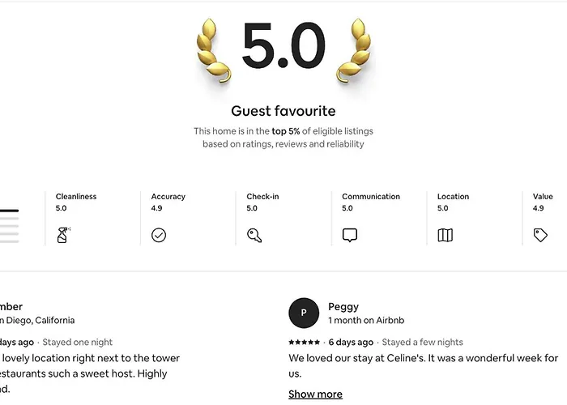Click the Check-in key icon
Viewport: 567px width, 405px height.
(254, 235)
